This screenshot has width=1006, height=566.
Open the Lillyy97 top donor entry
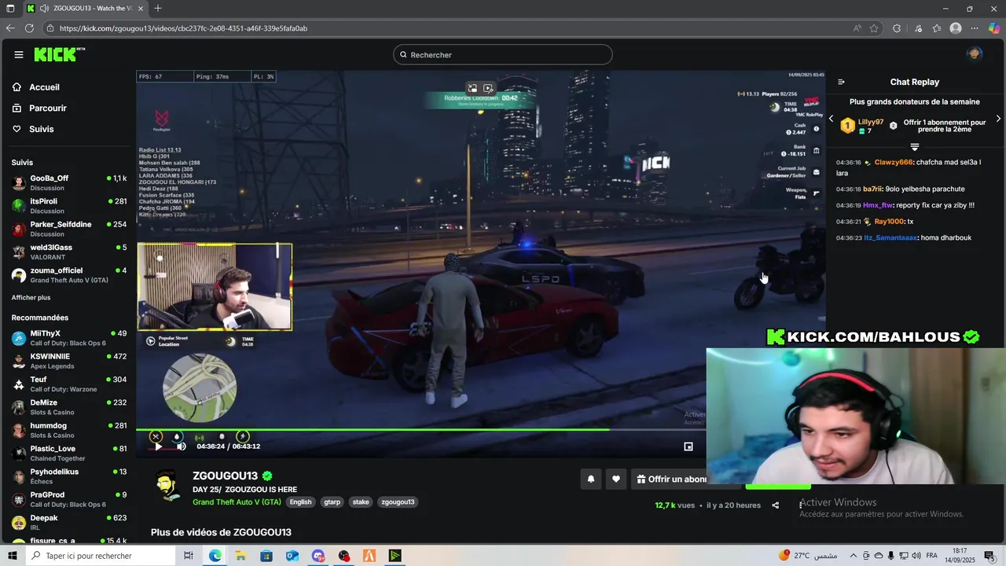[862, 126]
